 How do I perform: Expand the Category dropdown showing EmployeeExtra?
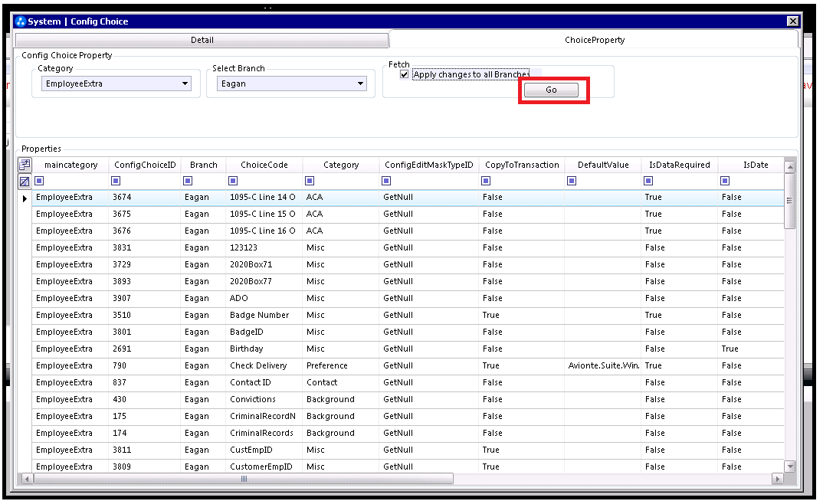[x=185, y=84]
